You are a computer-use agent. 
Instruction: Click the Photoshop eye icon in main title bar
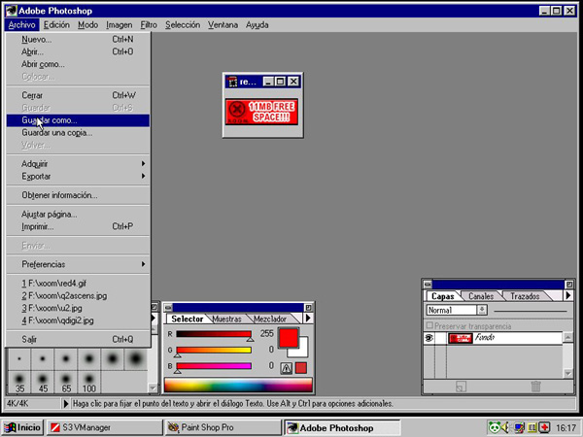tap(11, 11)
